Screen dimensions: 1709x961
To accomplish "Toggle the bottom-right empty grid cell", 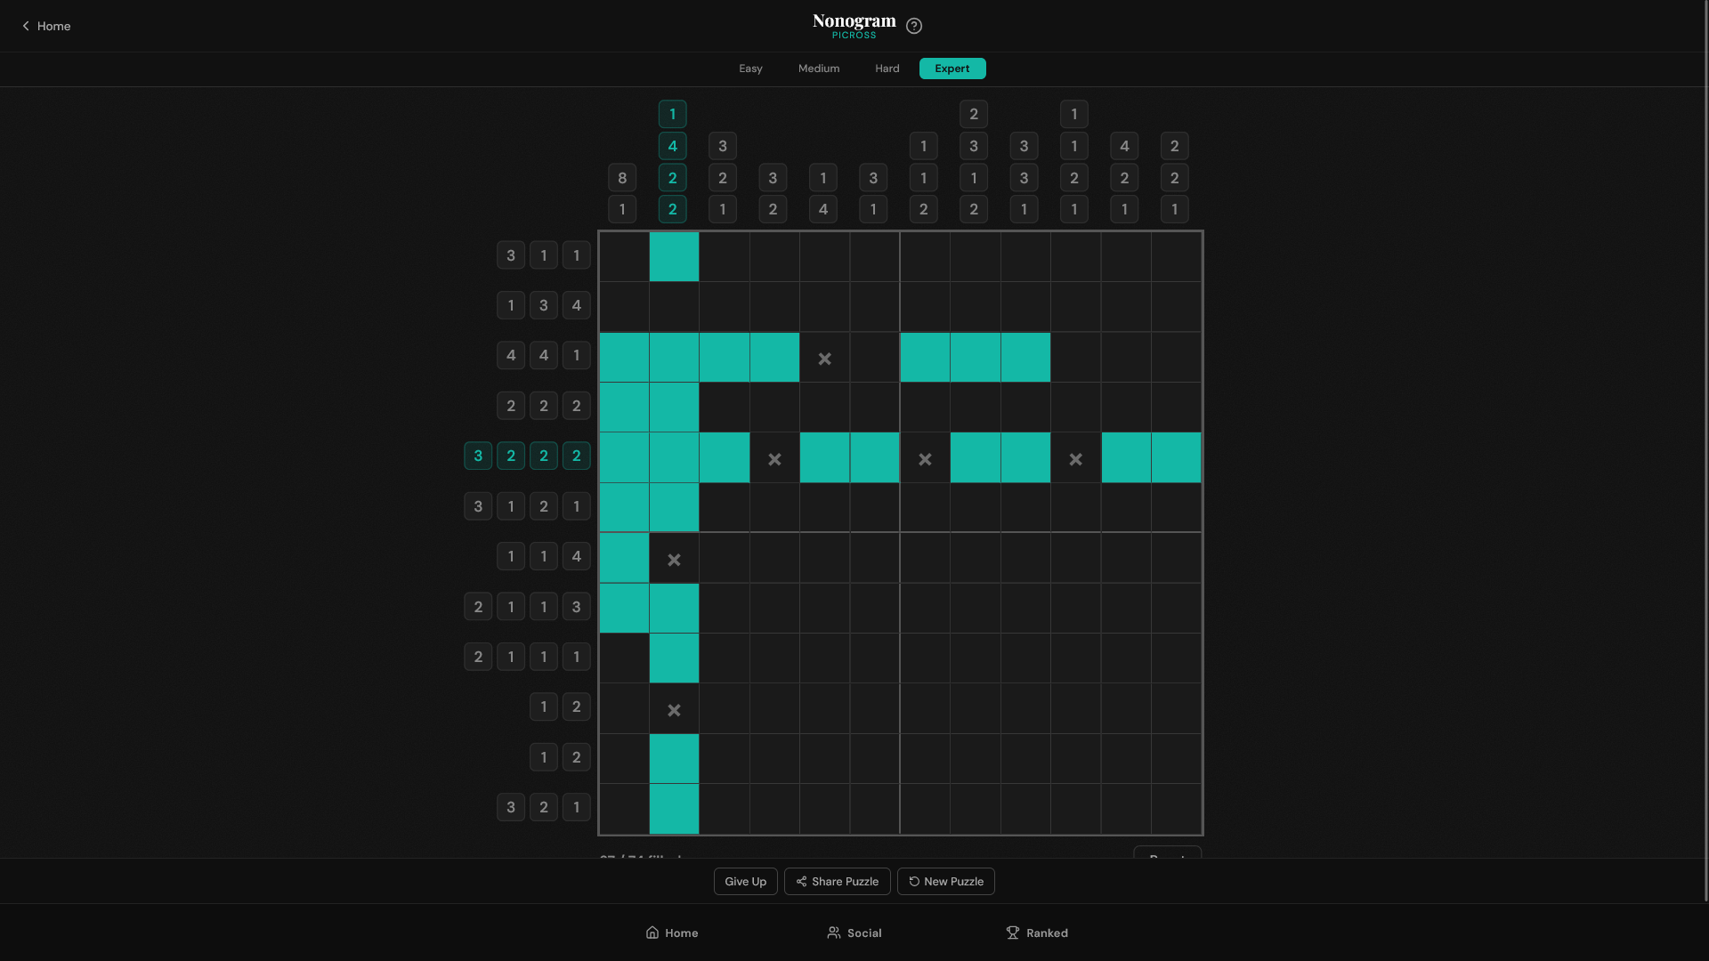I will pos(1176,809).
